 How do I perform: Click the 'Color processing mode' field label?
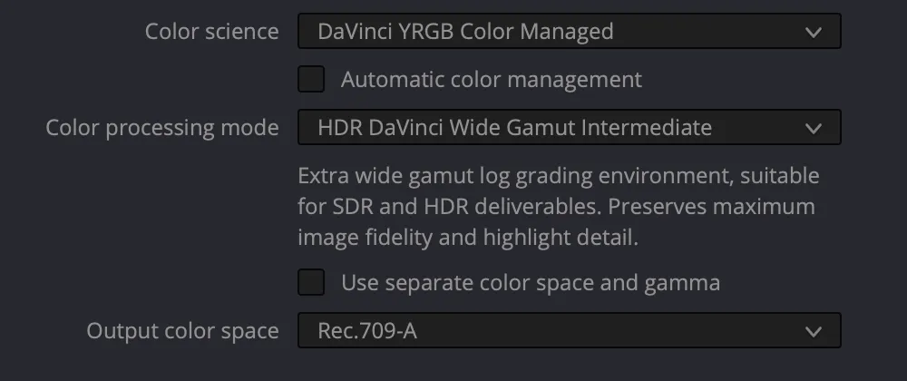click(x=162, y=128)
